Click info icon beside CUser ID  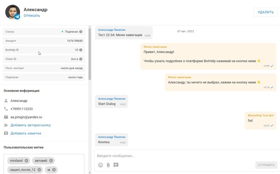81,59
